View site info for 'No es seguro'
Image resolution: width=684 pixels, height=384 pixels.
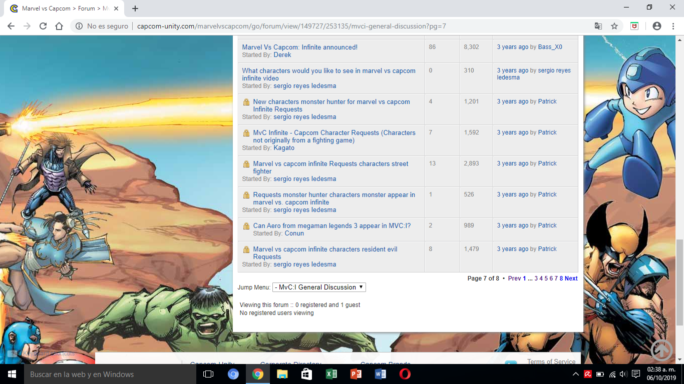click(x=102, y=26)
